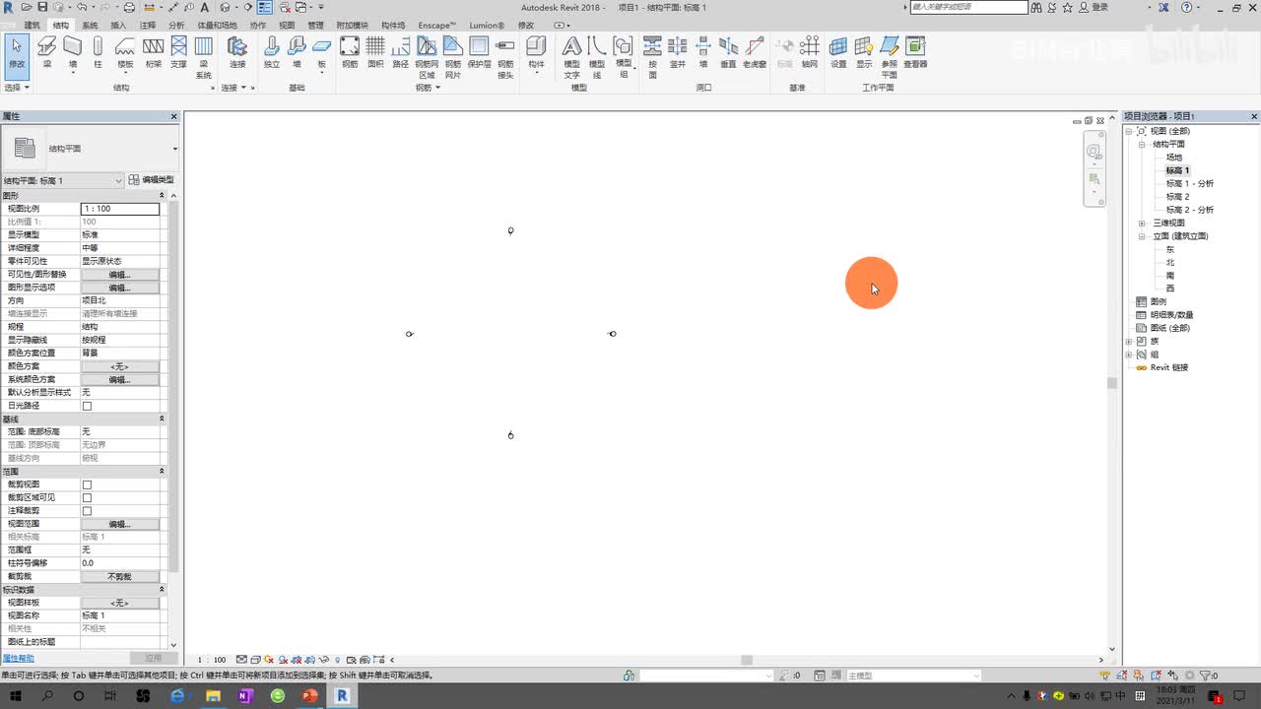Choose the 面积 (Area reinforcement) tool

(375, 52)
